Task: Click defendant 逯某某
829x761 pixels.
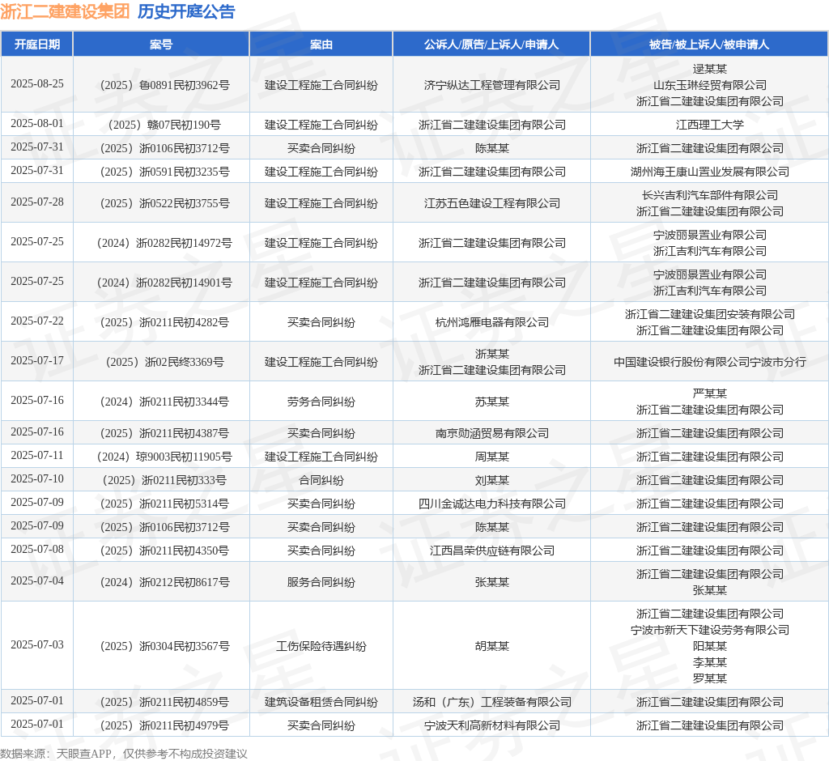Action: (x=709, y=69)
